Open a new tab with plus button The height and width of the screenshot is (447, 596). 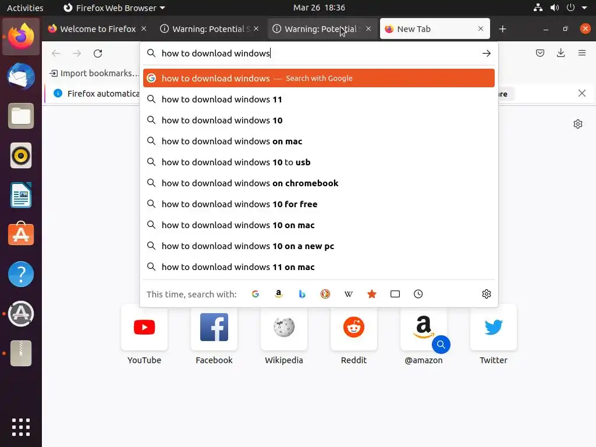pos(502,29)
